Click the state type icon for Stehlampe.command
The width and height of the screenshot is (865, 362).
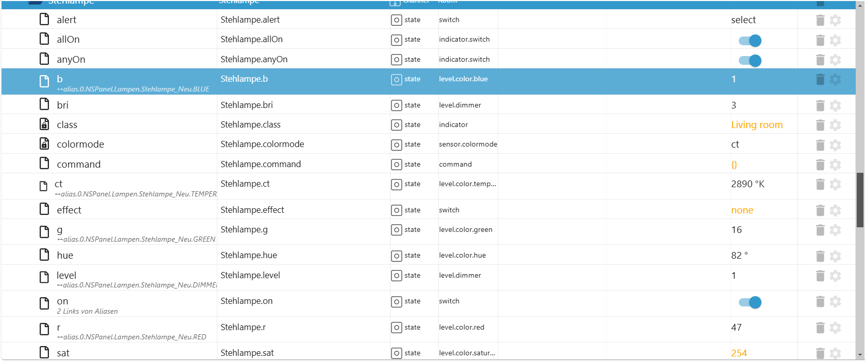pyautogui.click(x=396, y=165)
